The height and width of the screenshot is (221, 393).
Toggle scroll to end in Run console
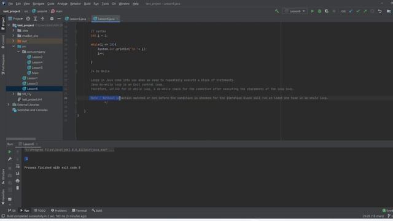pyautogui.click(x=18, y=174)
